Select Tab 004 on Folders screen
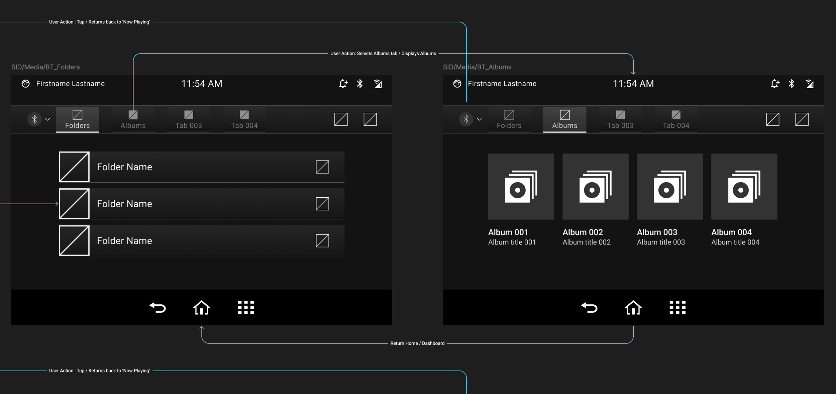Viewport: 836px width, 394px height. click(x=244, y=120)
